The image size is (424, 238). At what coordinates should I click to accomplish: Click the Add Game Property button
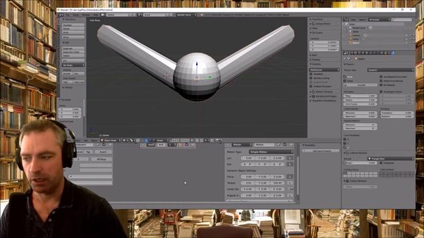(x=321, y=151)
